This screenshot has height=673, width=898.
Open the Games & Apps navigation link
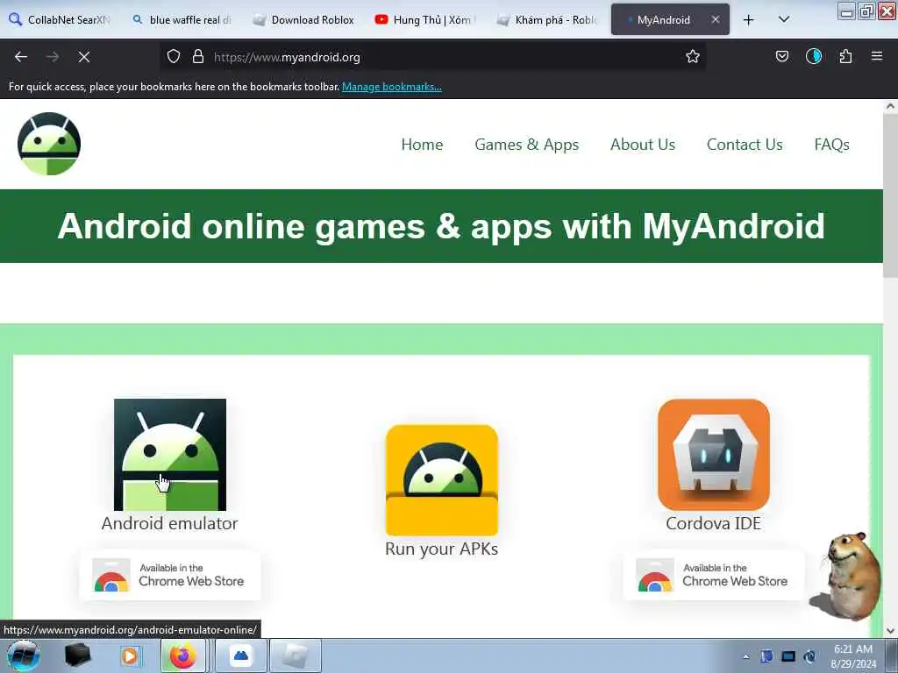[x=527, y=145]
